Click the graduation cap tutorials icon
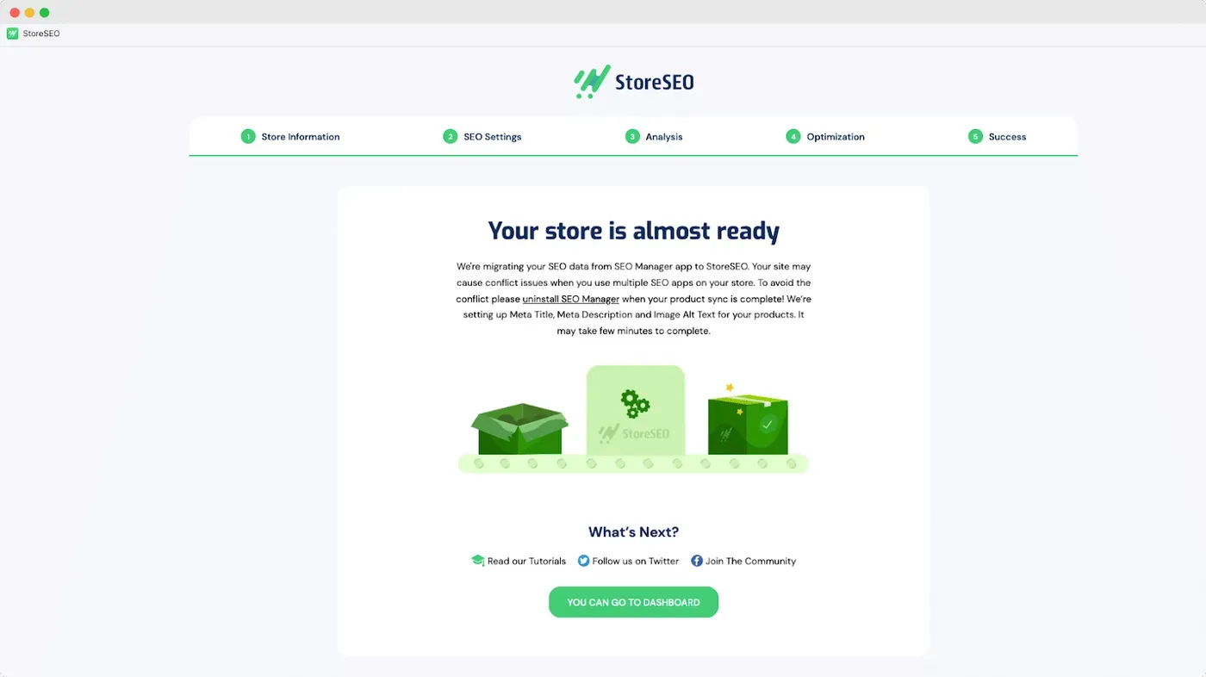The image size is (1206, 677). (477, 561)
